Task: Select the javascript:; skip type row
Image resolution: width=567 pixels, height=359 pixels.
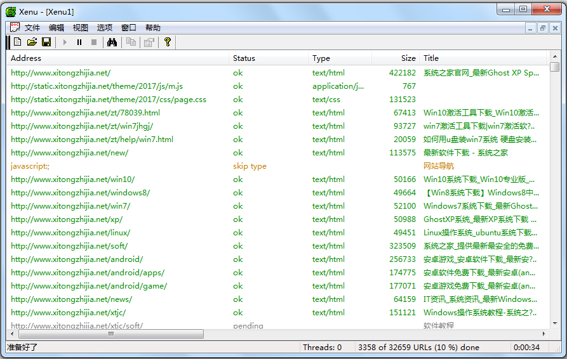Action: point(30,166)
